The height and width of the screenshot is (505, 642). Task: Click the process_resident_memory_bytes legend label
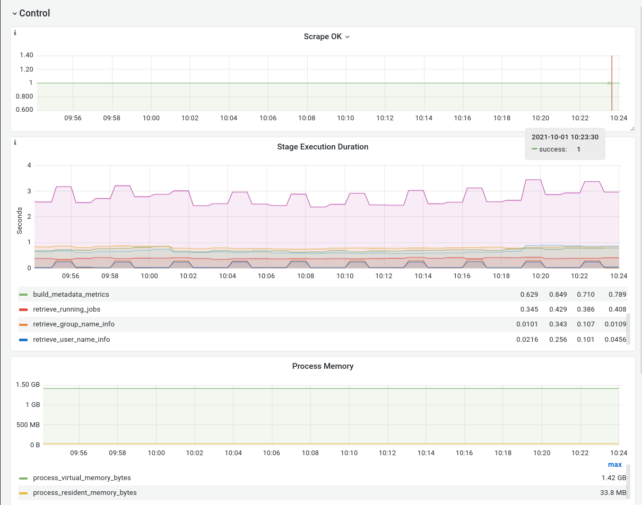[85, 493]
